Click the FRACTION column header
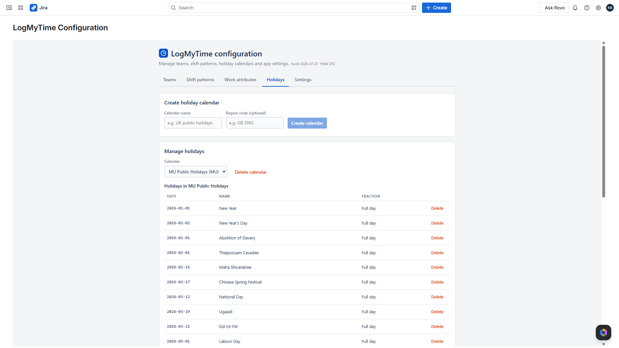 point(371,196)
